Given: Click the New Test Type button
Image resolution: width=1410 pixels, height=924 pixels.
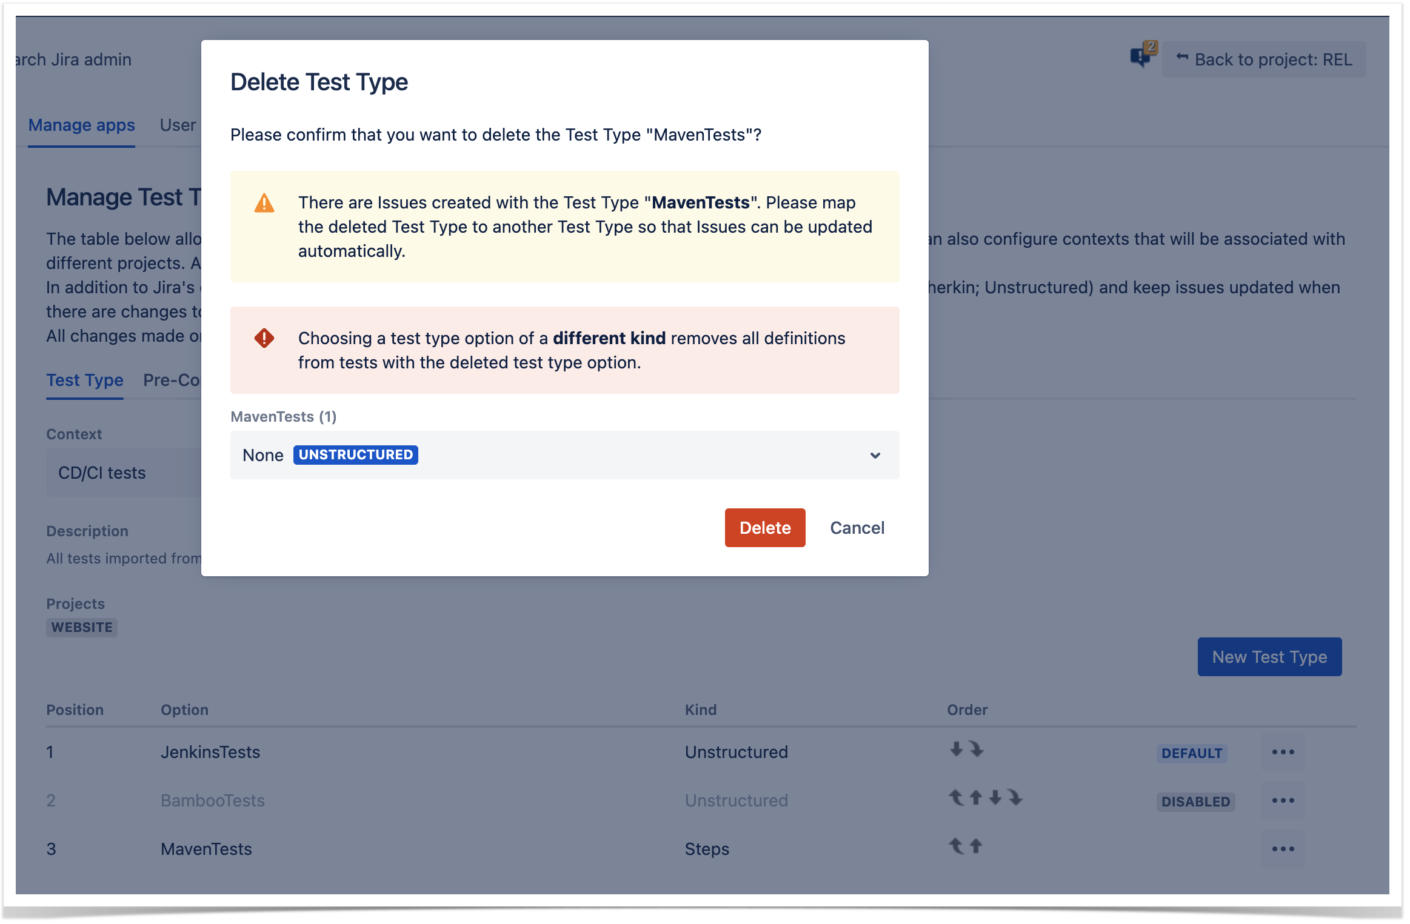Looking at the screenshot, I should click(x=1269, y=656).
